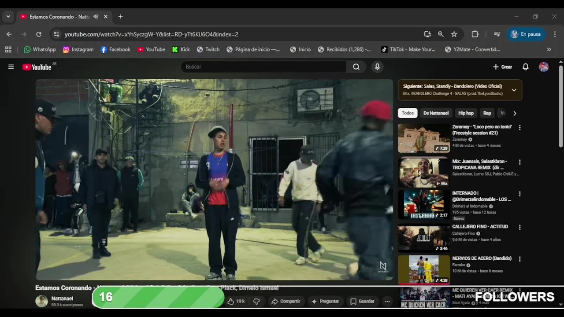This screenshot has width=564, height=317.
Task: Select the De Nattanael filter chip
Action: pyautogui.click(x=436, y=113)
